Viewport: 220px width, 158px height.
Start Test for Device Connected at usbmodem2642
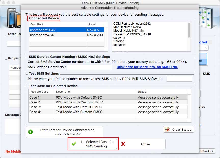coord(64,132)
